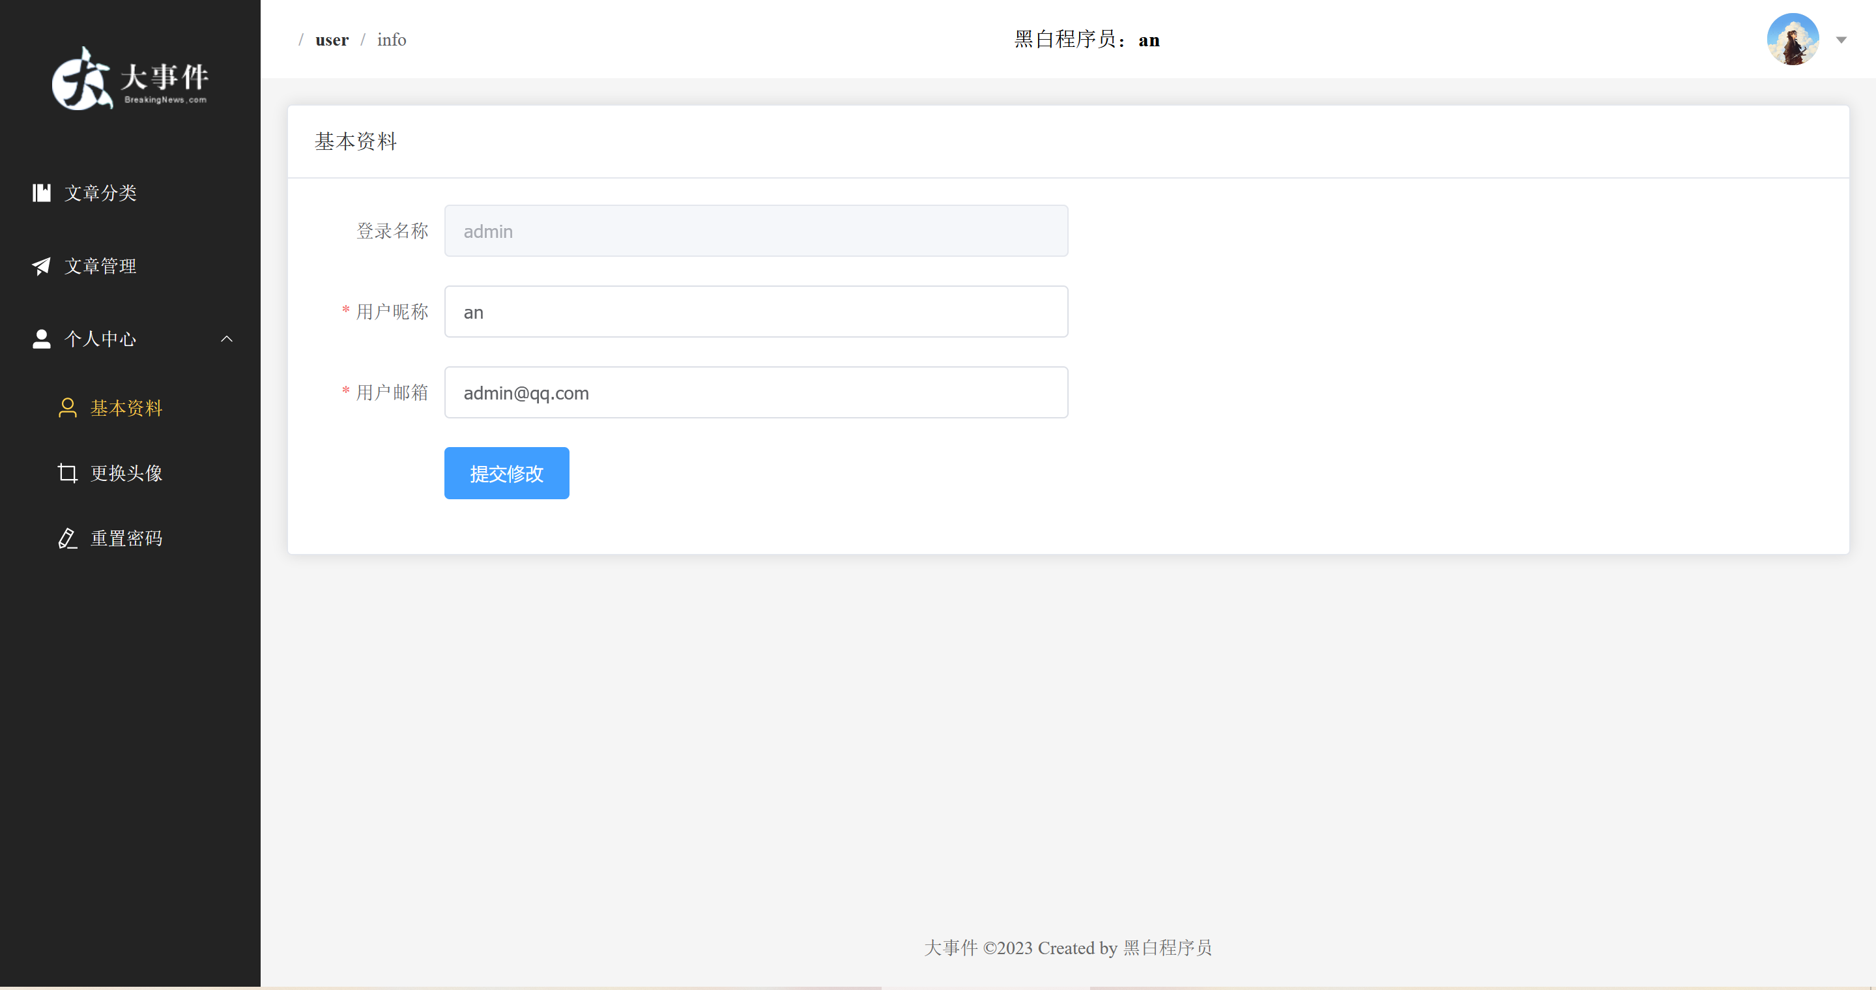Viewport: 1876px width, 990px height.
Task: Click the 大事件 BreakingNews logo
Action: pyautogui.click(x=130, y=79)
